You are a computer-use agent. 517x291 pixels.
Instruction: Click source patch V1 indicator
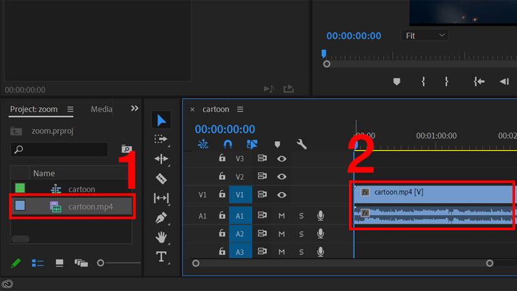pyautogui.click(x=202, y=195)
